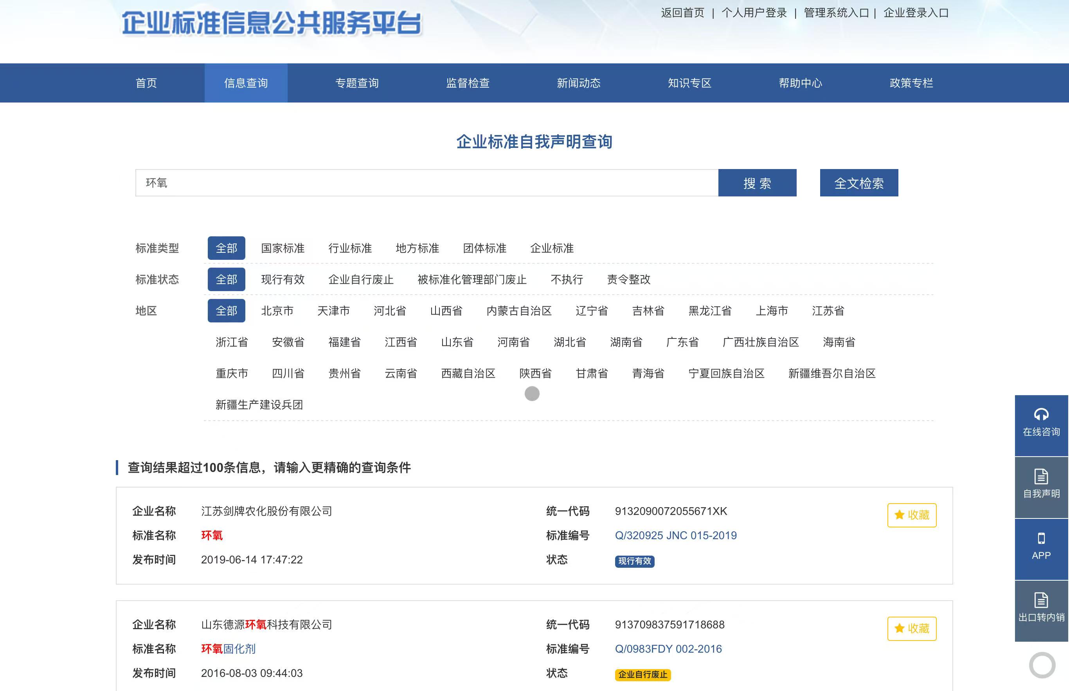This screenshot has width=1069, height=691.
Task: Open the 帮助中心 navigation tab
Action: 800,83
